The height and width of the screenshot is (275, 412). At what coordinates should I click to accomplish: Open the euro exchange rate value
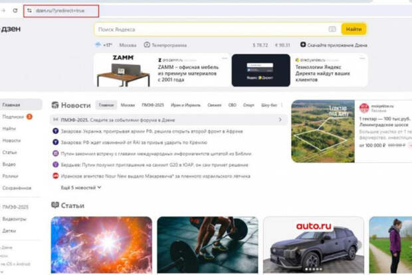tap(282, 45)
